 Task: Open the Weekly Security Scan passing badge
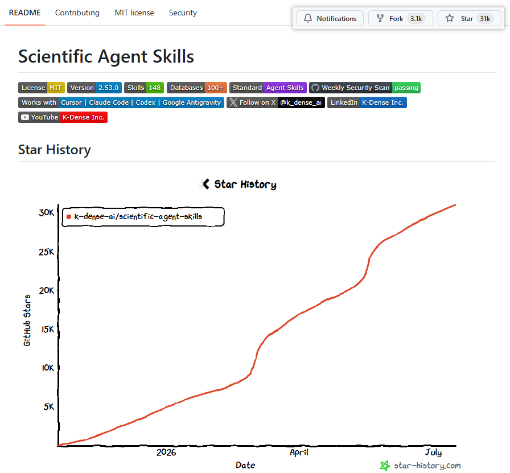(365, 88)
